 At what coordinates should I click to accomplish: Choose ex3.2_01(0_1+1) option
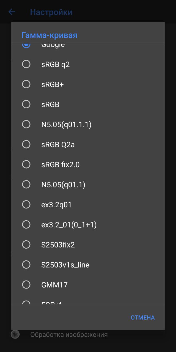(88, 225)
